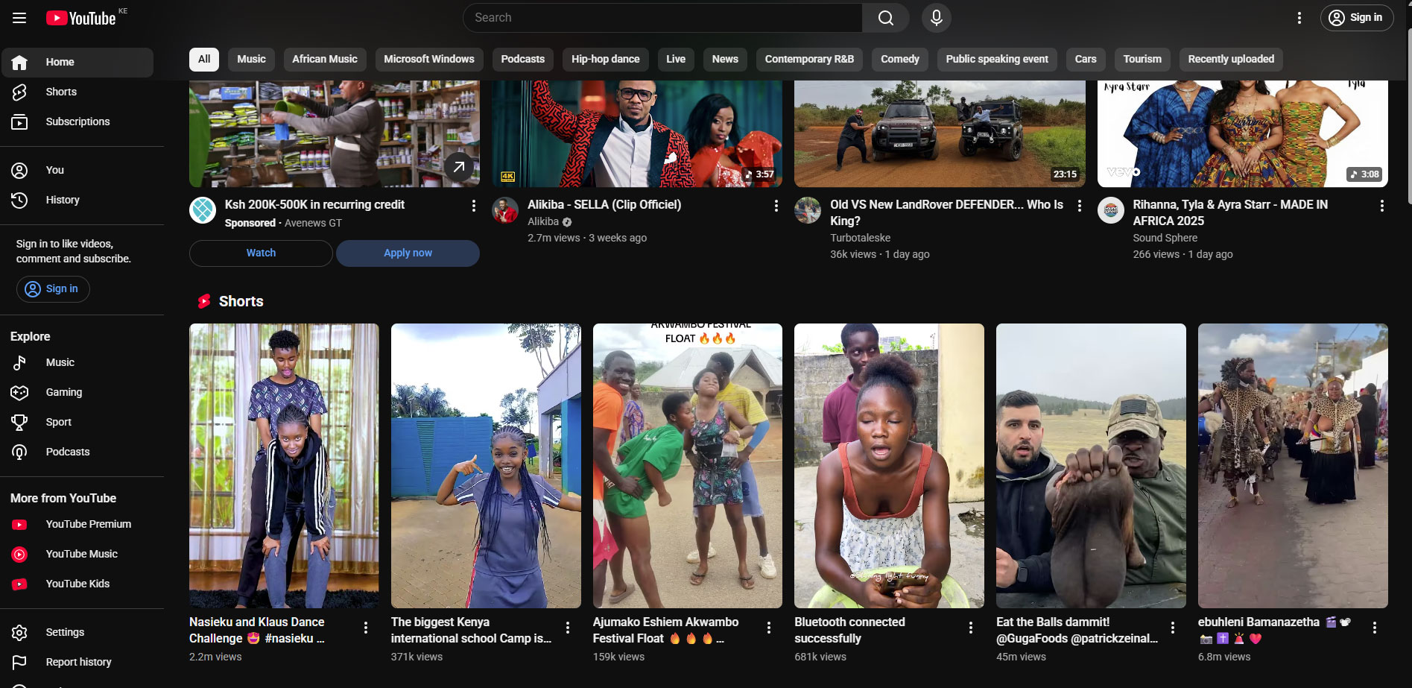Open options for Bluetooth connected short

click(970, 628)
